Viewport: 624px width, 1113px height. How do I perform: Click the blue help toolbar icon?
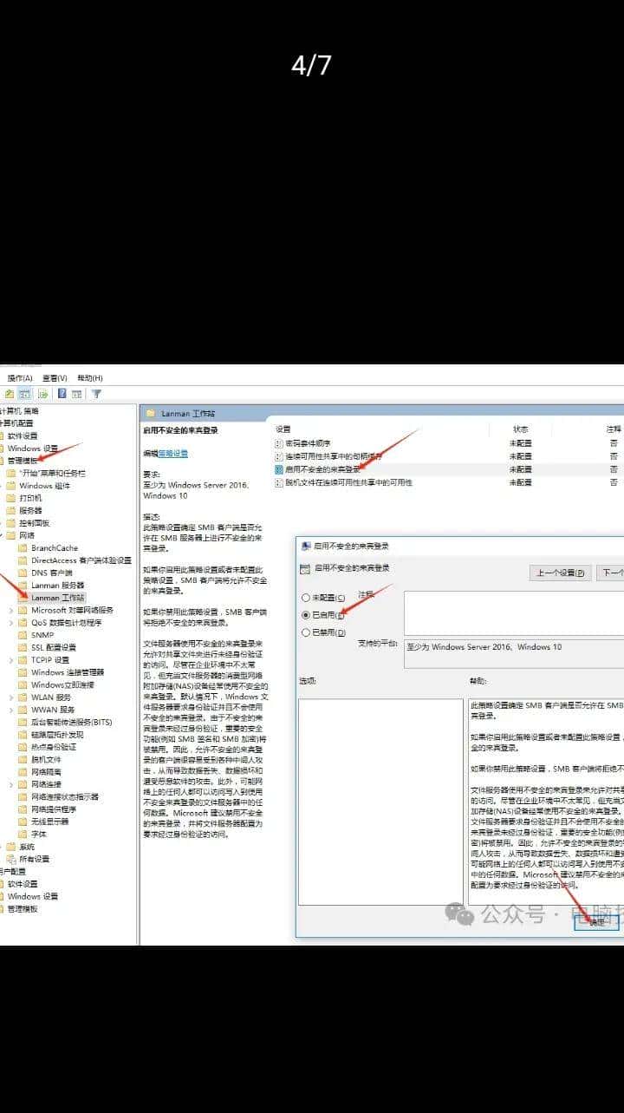[x=62, y=394]
